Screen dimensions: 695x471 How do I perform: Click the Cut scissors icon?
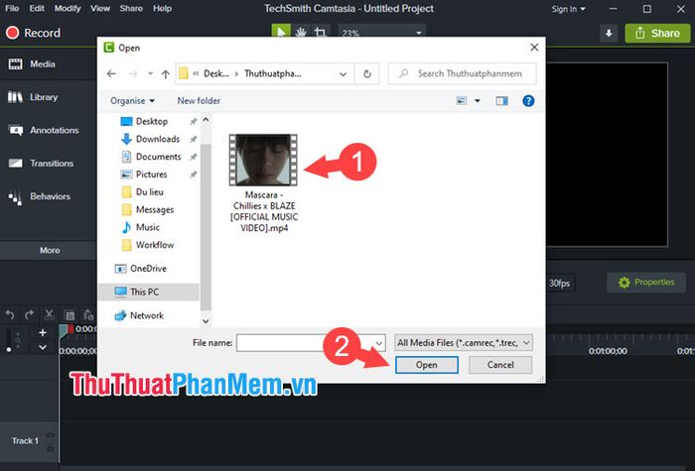pos(49,315)
